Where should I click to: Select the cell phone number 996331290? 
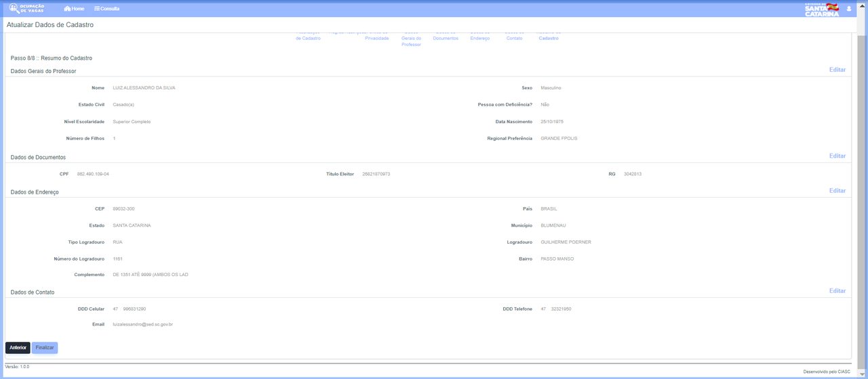(x=134, y=309)
